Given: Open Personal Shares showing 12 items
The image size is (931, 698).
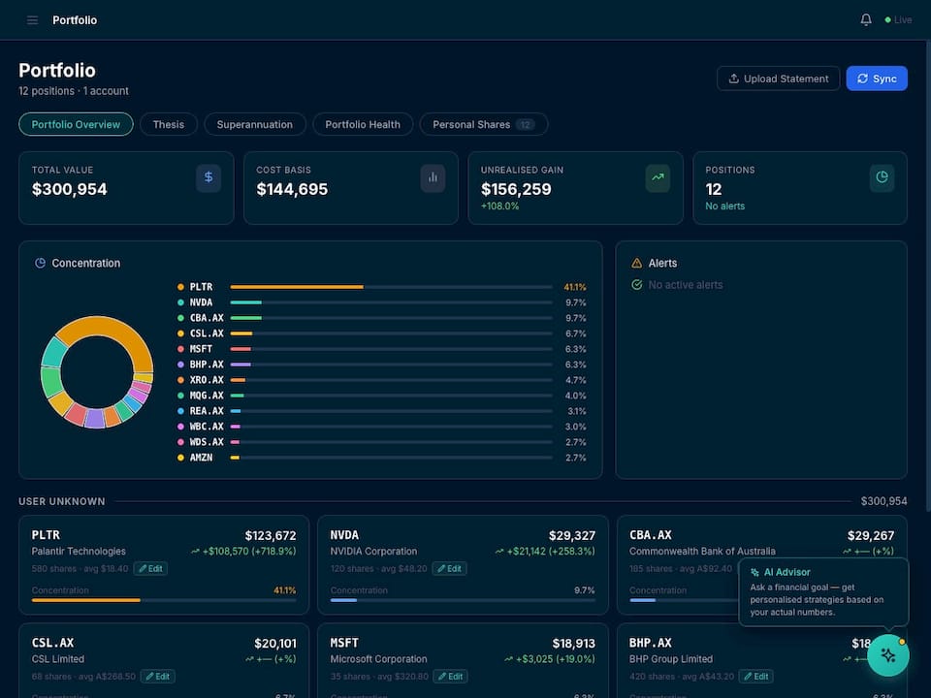Looking at the screenshot, I should 483,124.
